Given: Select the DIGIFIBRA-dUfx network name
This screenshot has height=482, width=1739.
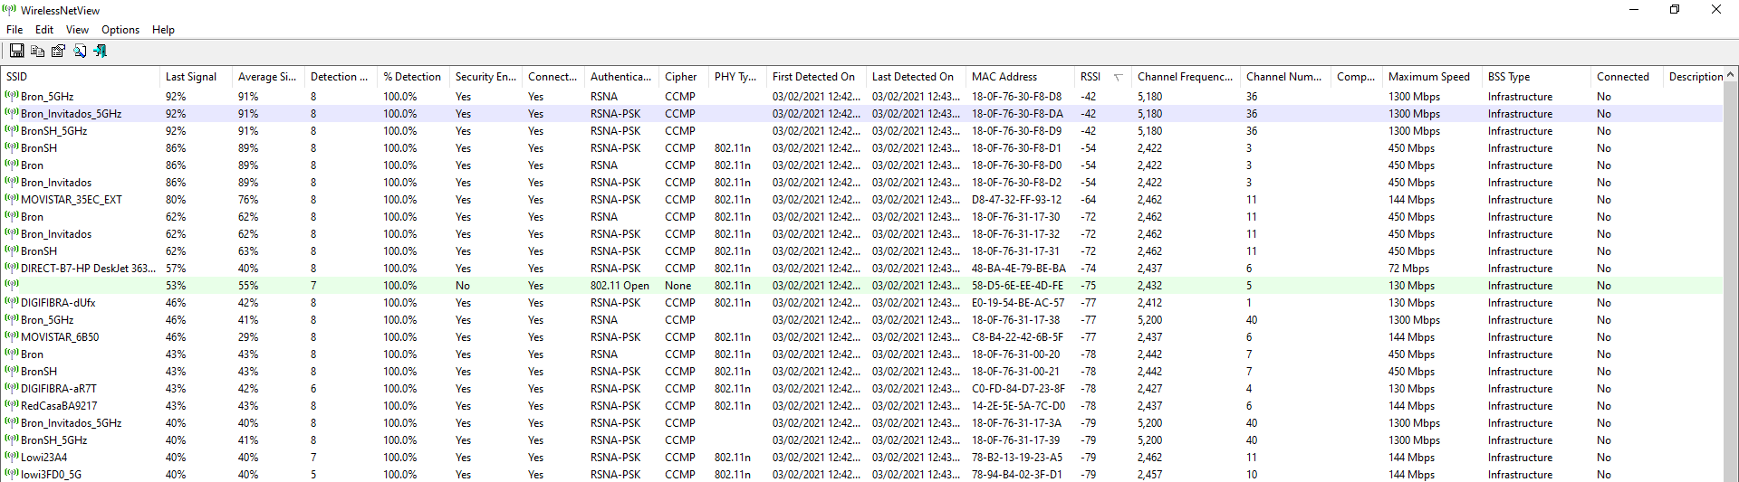Looking at the screenshot, I should [x=58, y=303].
